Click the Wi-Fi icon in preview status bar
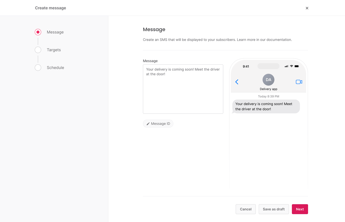 click(291, 66)
